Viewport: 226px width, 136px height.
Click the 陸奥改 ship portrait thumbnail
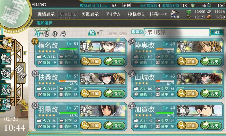click(x=199, y=47)
